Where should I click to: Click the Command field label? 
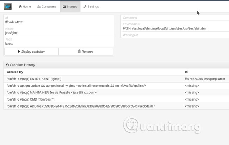pyautogui.click(x=130, y=18)
